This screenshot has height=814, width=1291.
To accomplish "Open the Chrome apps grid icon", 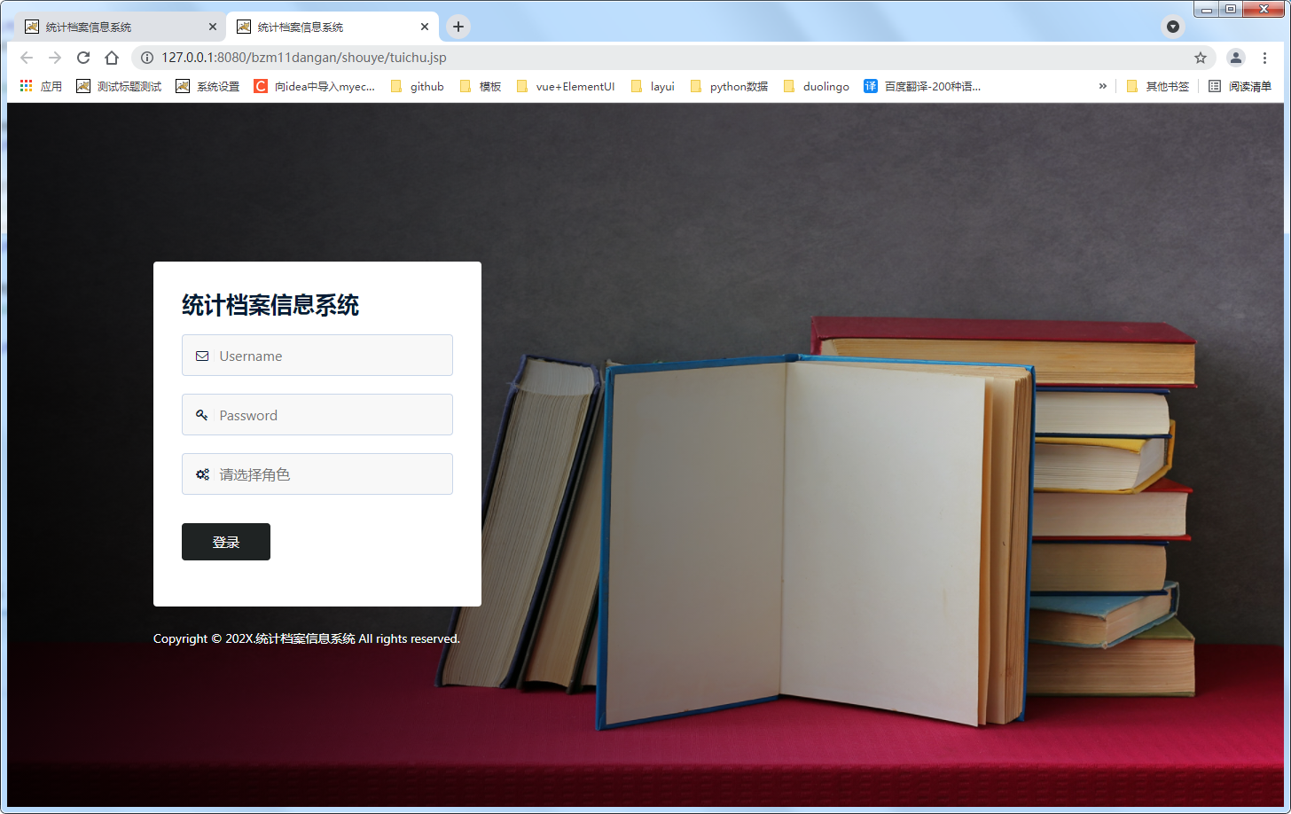I will [25, 86].
